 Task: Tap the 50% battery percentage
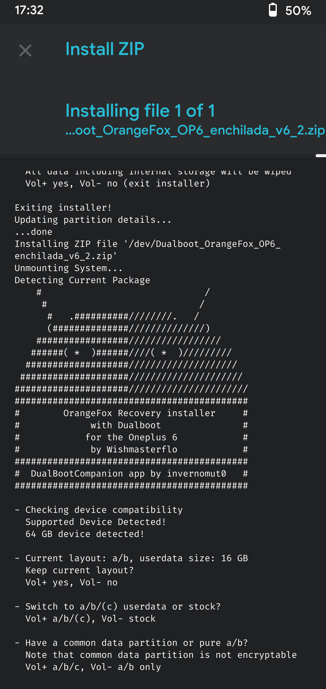(x=298, y=11)
